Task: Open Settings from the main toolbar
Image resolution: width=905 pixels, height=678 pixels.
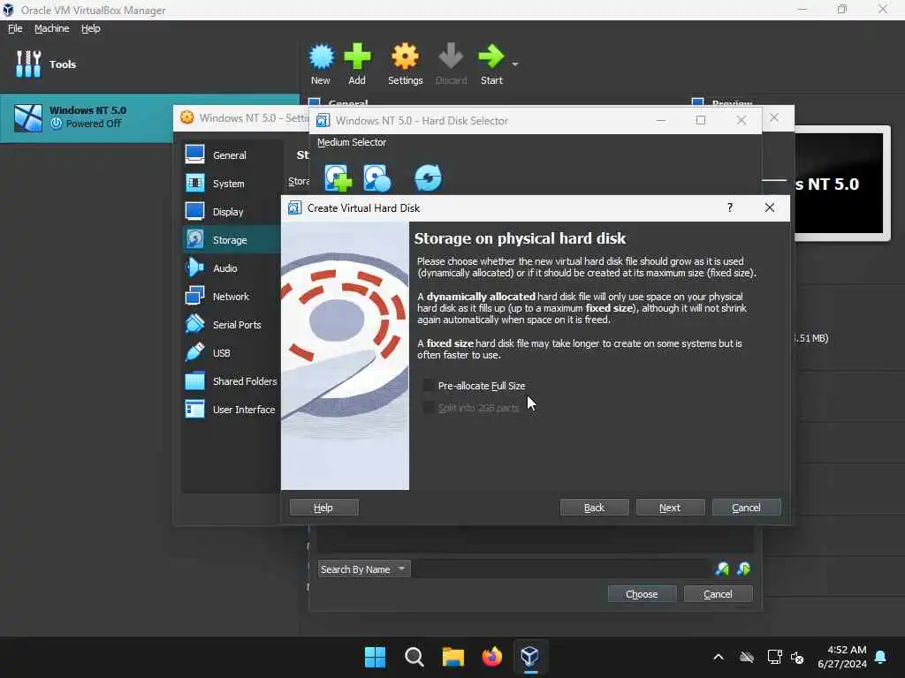Action: coord(405,64)
